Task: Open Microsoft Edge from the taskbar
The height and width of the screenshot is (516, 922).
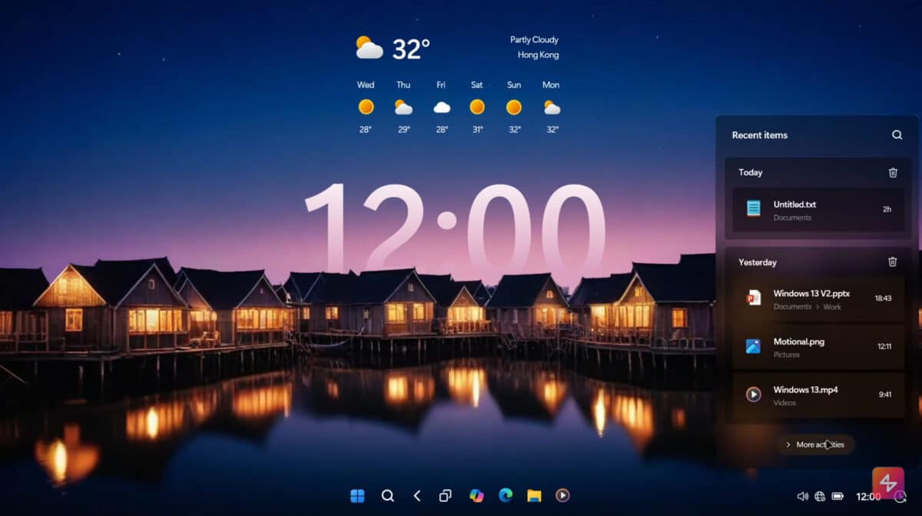Action: pyautogui.click(x=505, y=496)
